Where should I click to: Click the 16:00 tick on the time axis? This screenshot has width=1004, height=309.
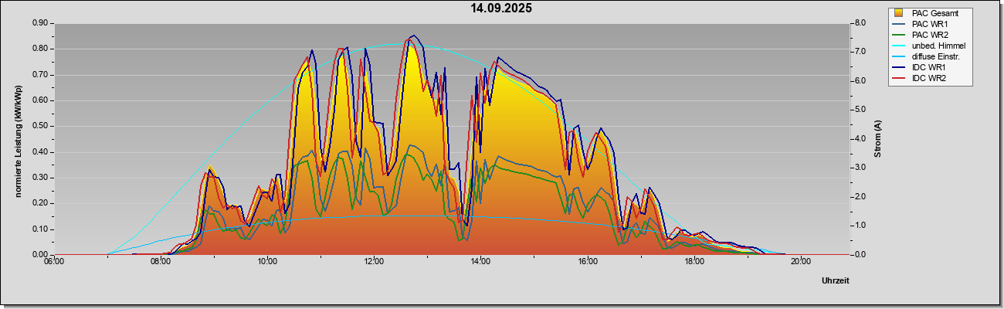click(587, 260)
